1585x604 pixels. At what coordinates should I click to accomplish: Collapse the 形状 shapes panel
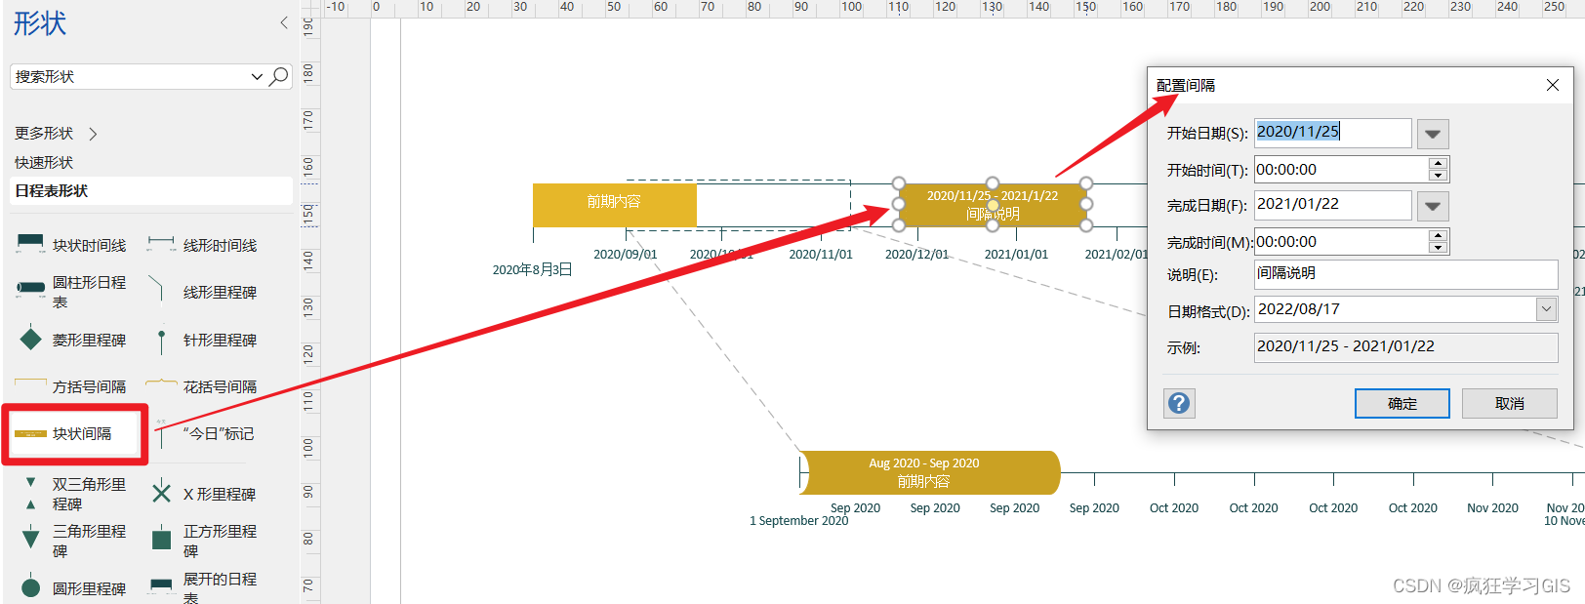[284, 22]
